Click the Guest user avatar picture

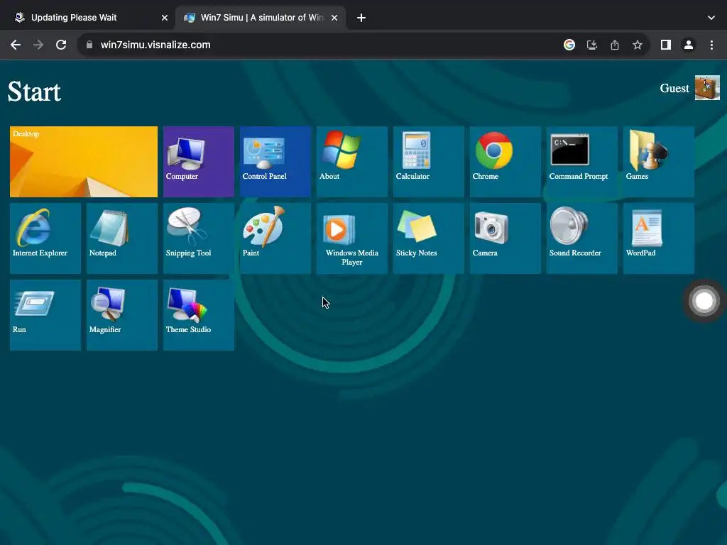[707, 87]
